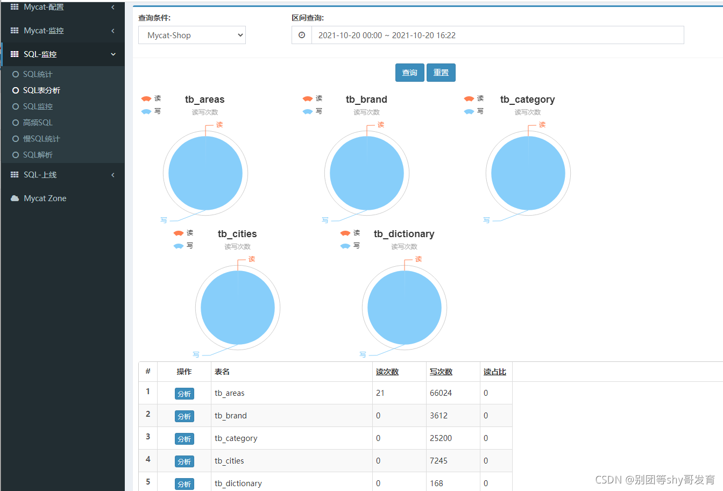The width and height of the screenshot is (723, 491).
Task: Click the circle icon beside 慢SQL统计
Action: click(16, 139)
